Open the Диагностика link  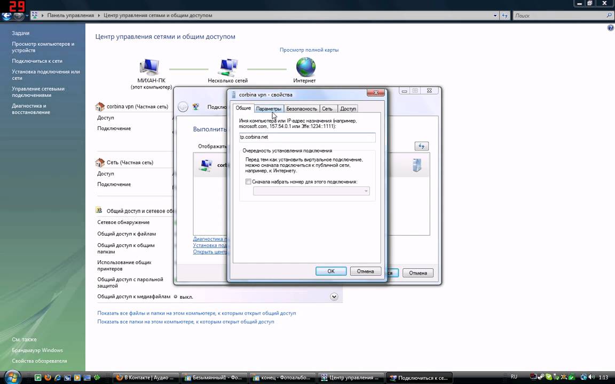point(210,238)
